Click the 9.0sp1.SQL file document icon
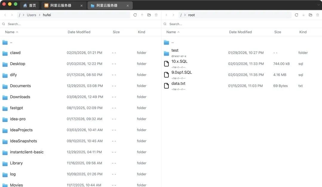 pos(167,75)
